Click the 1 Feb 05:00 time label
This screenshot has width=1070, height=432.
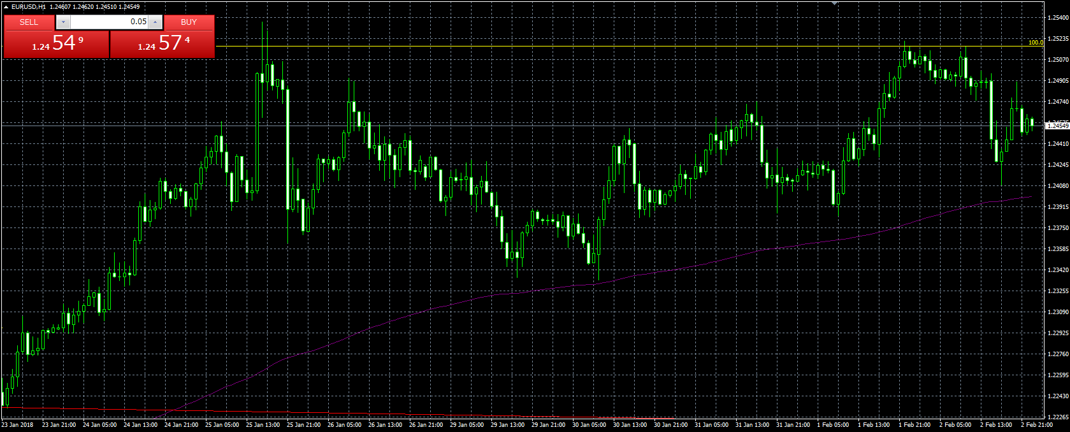[833, 425]
